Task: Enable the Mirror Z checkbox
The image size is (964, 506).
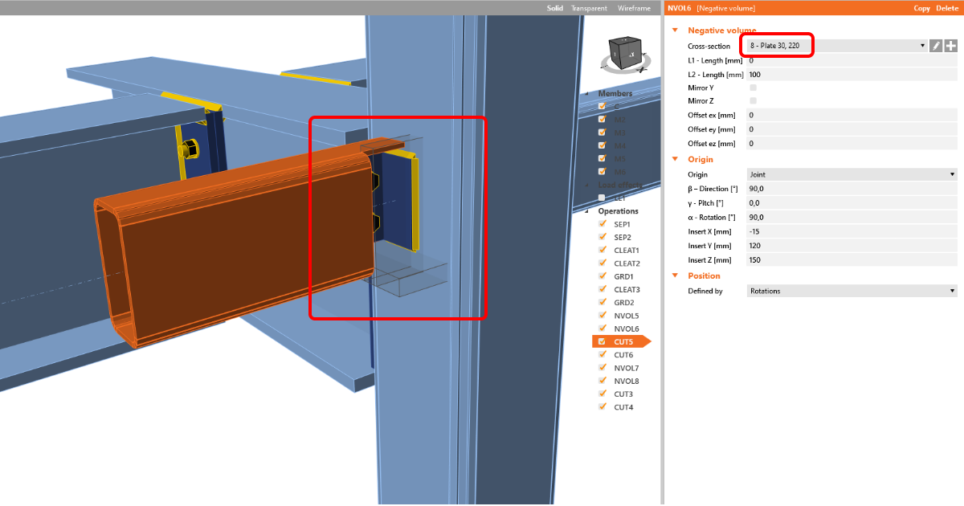Action: click(753, 101)
